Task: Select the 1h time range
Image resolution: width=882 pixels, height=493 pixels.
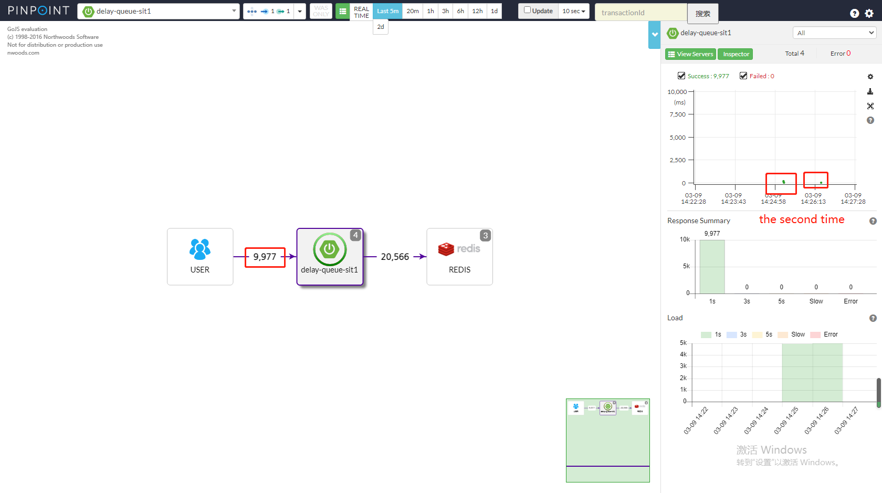Action: (430, 11)
